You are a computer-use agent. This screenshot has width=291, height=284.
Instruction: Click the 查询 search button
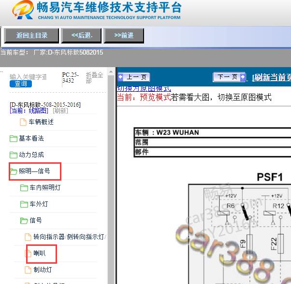[x=21, y=84]
